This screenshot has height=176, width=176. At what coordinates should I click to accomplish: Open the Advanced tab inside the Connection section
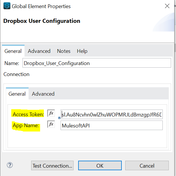pyautogui.click(x=43, y=94)
